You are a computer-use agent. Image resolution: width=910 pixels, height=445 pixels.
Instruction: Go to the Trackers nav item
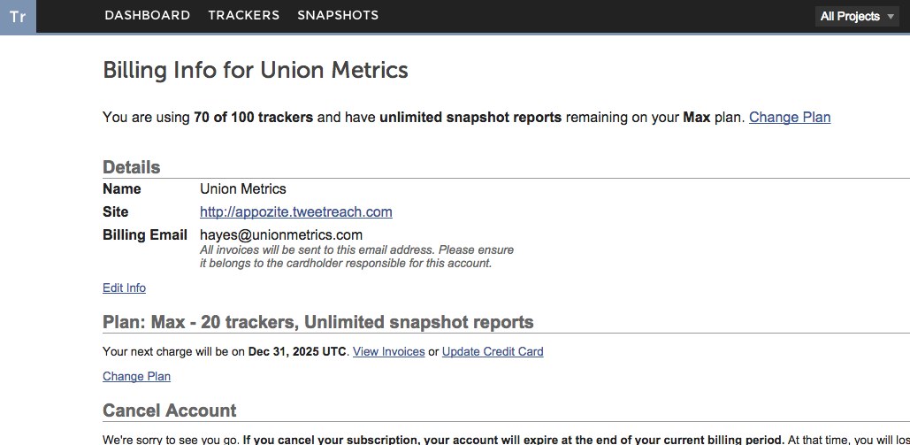(244, 16)
